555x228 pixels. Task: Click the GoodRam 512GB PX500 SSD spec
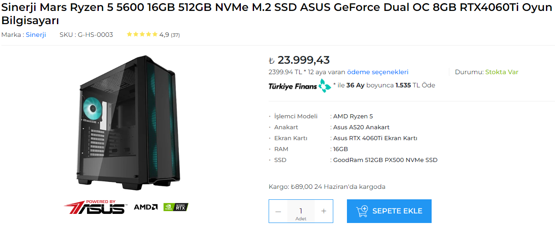point(385,160)
